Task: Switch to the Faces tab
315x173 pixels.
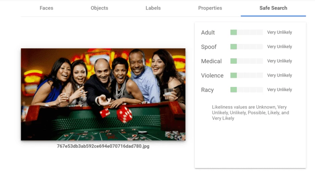Action: (x=47, y=8)
